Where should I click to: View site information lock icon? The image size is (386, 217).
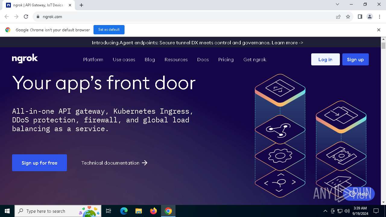coord(38,17)
